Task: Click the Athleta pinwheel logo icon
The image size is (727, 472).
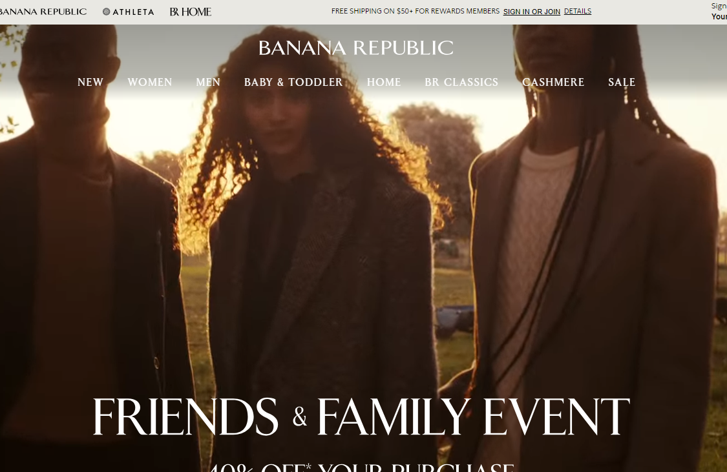Action: pyautogui.click(x=106, y=12)
